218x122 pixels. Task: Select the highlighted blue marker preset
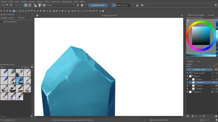pos(19,81)
